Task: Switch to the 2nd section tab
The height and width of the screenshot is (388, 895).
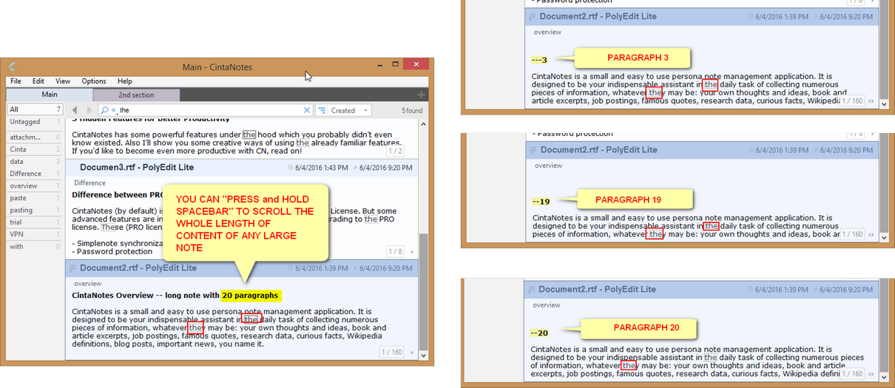Action: pos(136,95)
